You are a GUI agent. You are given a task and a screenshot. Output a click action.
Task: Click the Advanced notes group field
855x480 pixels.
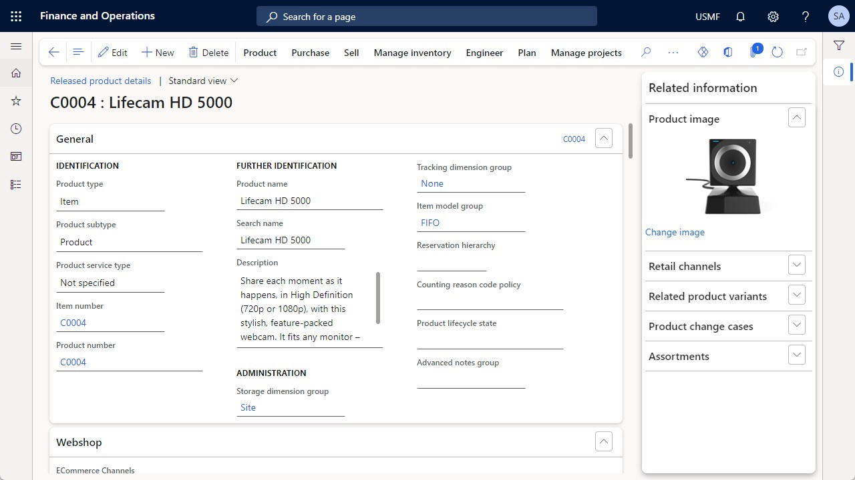coord(471,379)
